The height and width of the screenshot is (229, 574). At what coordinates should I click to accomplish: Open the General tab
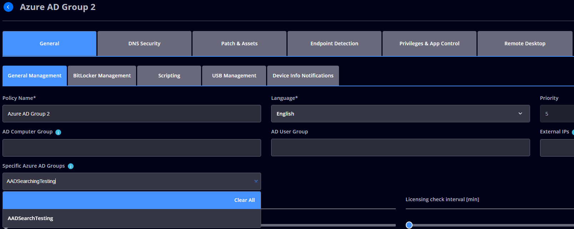click(49, 44)
